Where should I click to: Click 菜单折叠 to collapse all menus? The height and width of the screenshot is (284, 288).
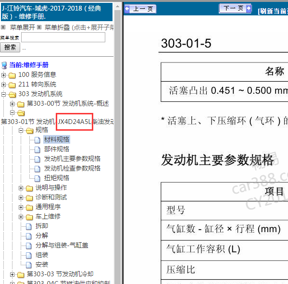click(x=57, y=27)
